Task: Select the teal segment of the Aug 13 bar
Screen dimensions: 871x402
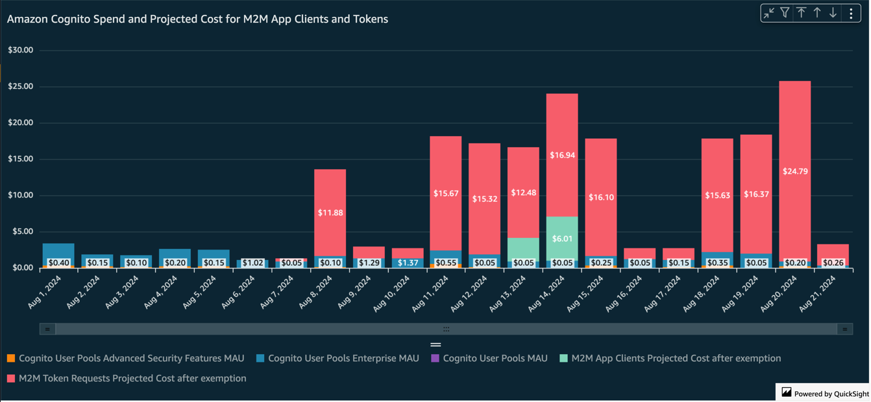Action: click(523, 248)
